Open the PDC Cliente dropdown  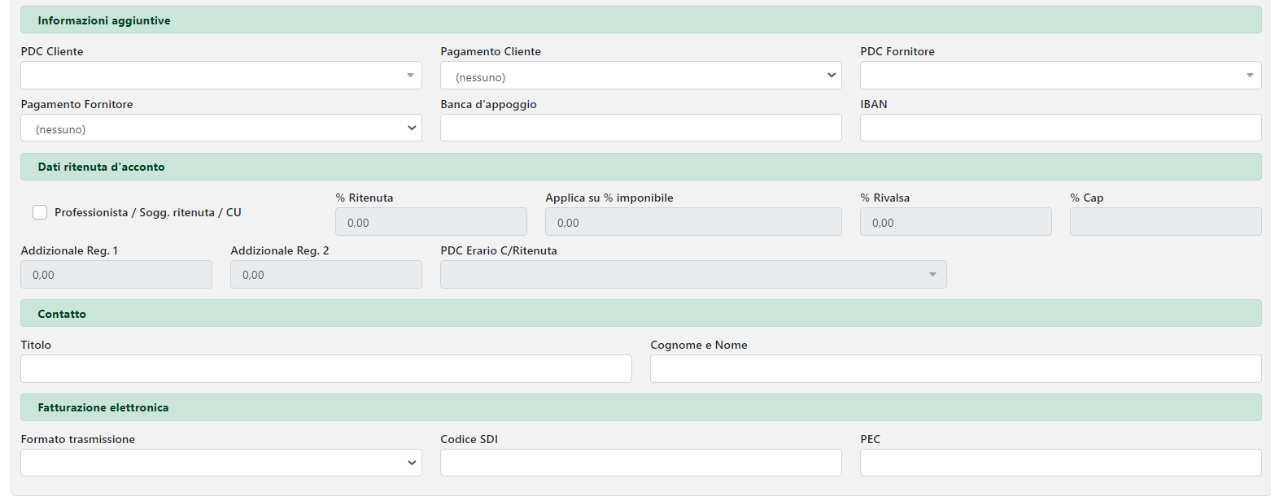[x=221, y=76]
